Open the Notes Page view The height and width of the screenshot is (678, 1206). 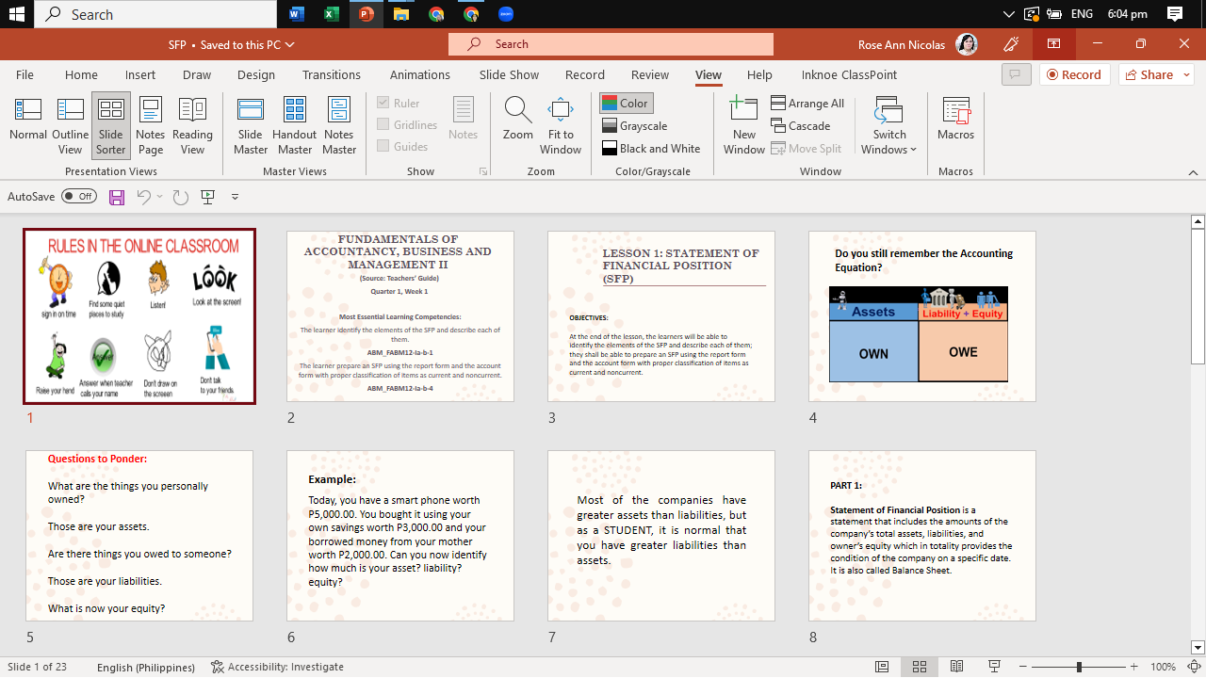[x=151, y=124]
